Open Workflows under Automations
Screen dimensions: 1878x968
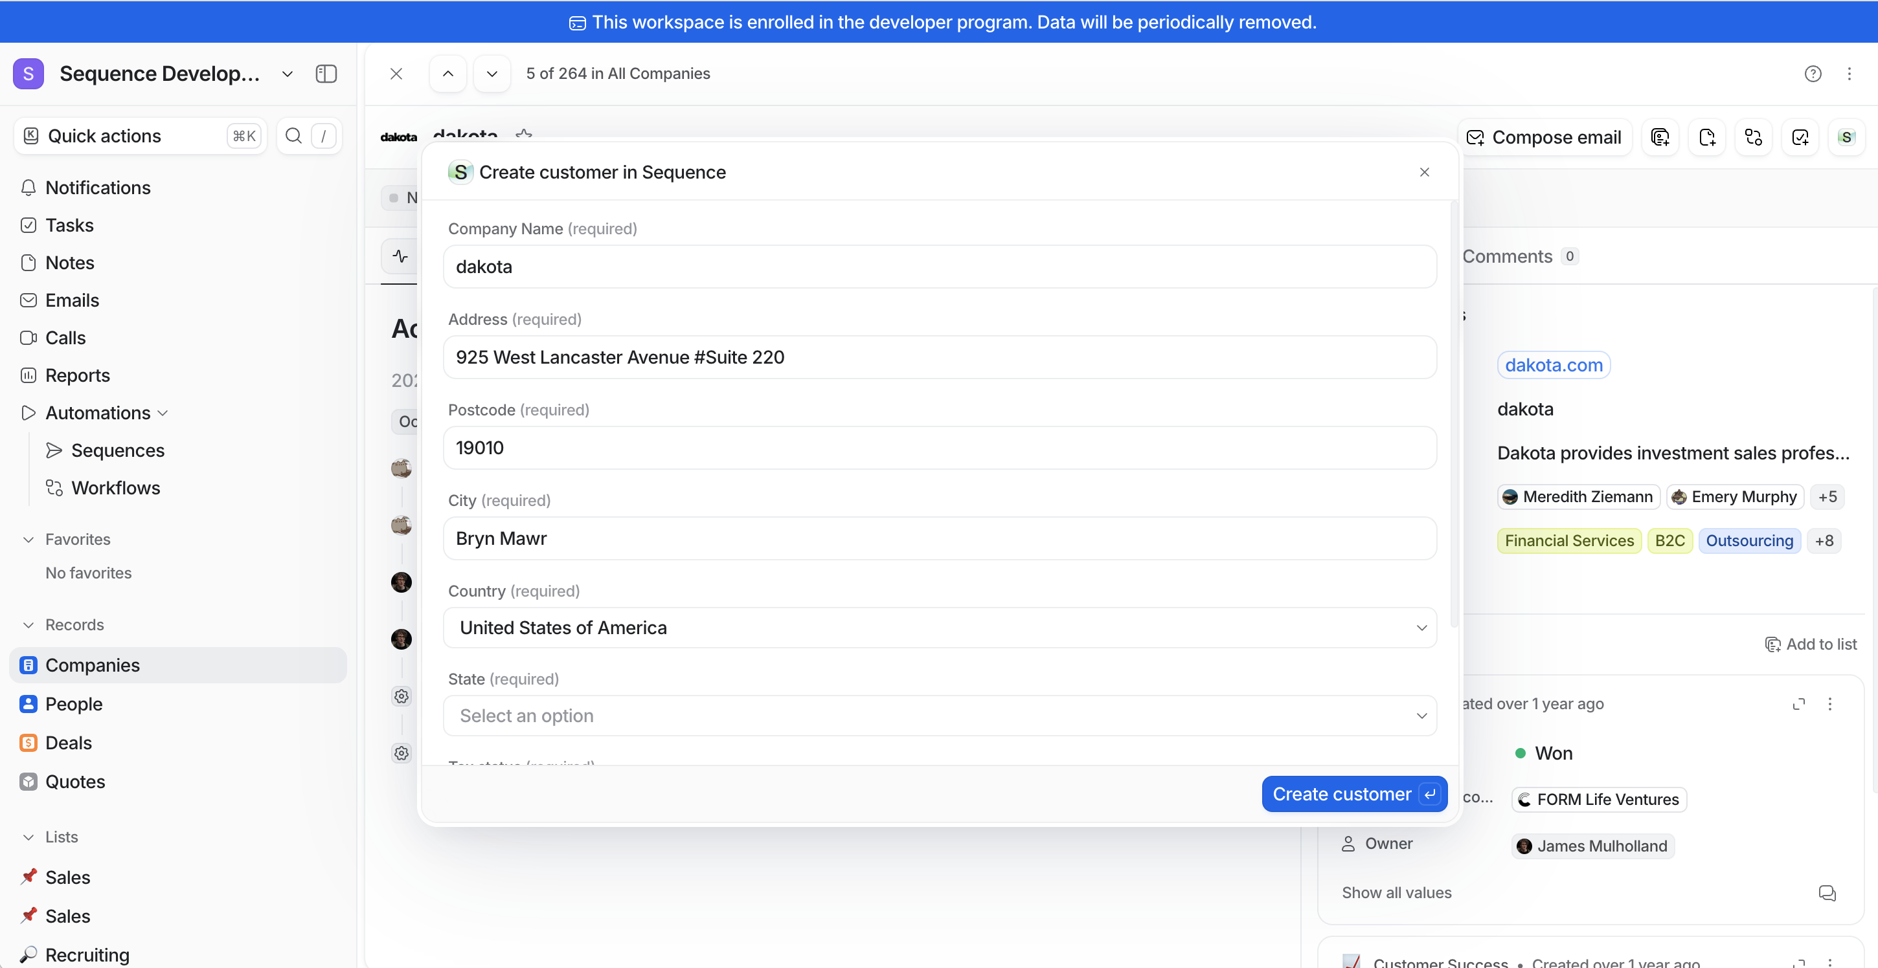pos(115,488)
